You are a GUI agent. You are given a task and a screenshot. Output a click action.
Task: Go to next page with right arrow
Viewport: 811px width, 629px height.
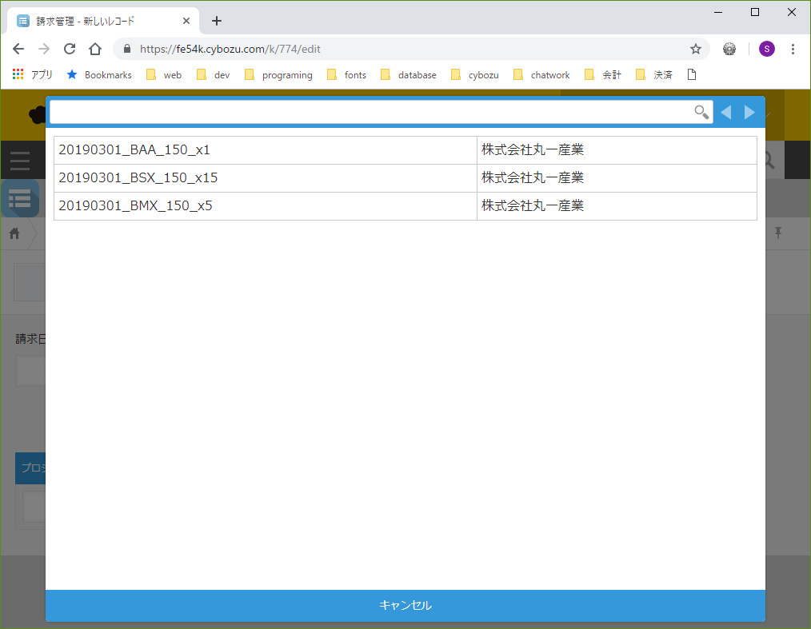pyautogui.click(x=749, y=112)
